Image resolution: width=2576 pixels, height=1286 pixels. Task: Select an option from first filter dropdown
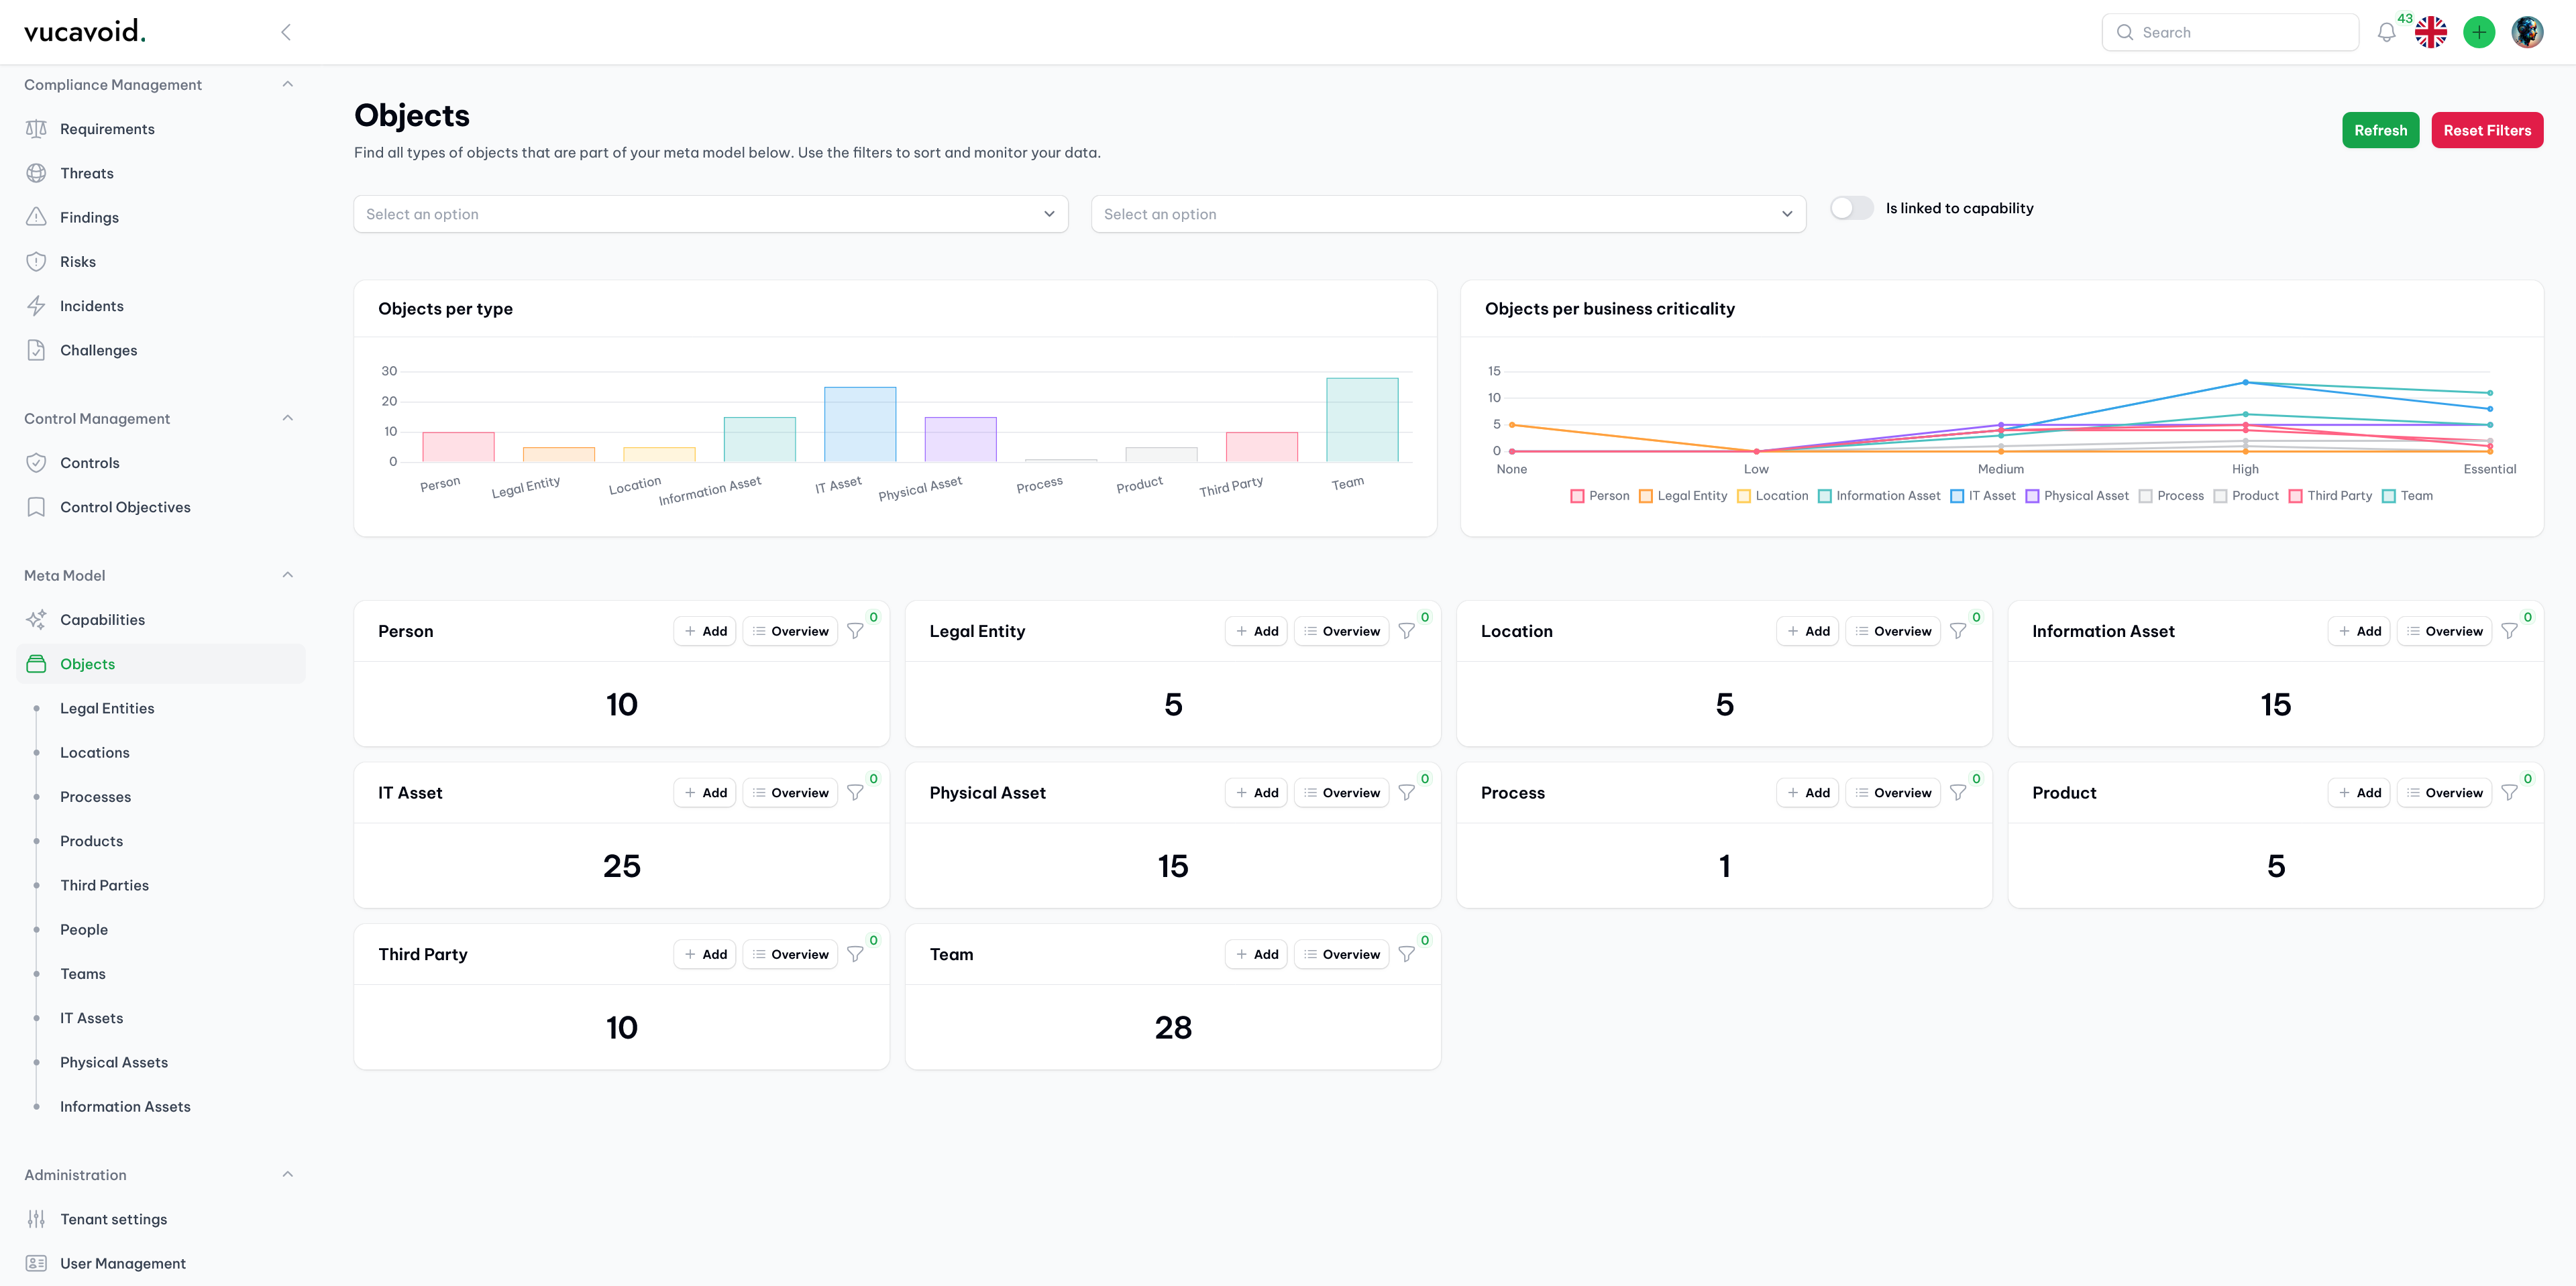pos(710,213)
